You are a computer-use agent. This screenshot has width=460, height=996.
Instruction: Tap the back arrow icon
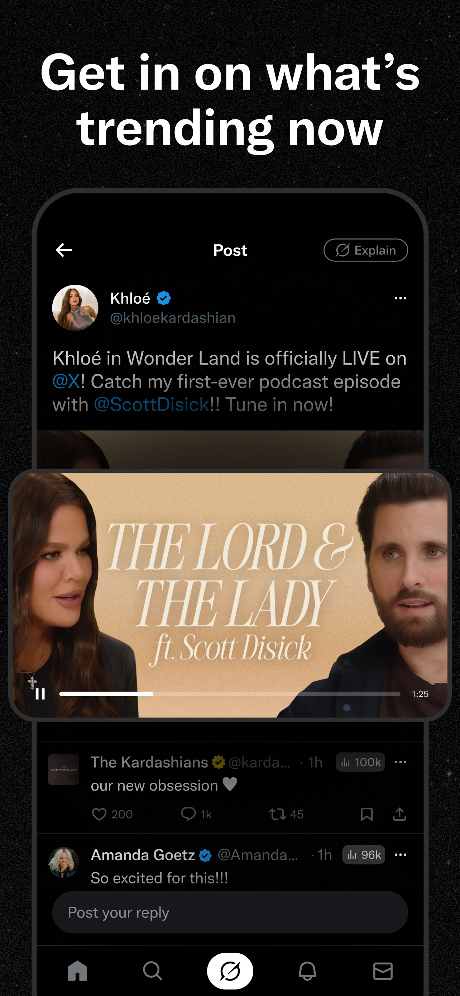click(64, 250)
